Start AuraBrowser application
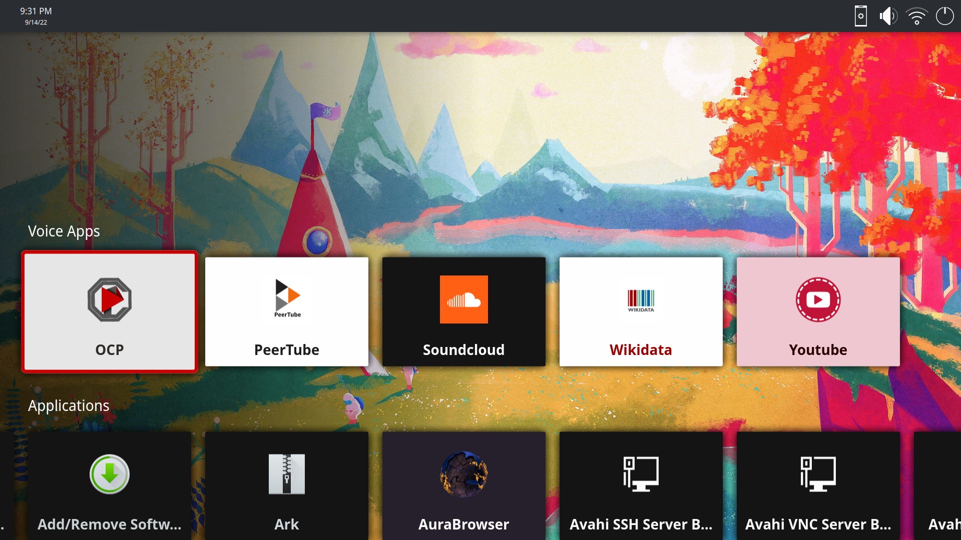The height and width of the screenshot is (540, 961). (x=463, y=485)
